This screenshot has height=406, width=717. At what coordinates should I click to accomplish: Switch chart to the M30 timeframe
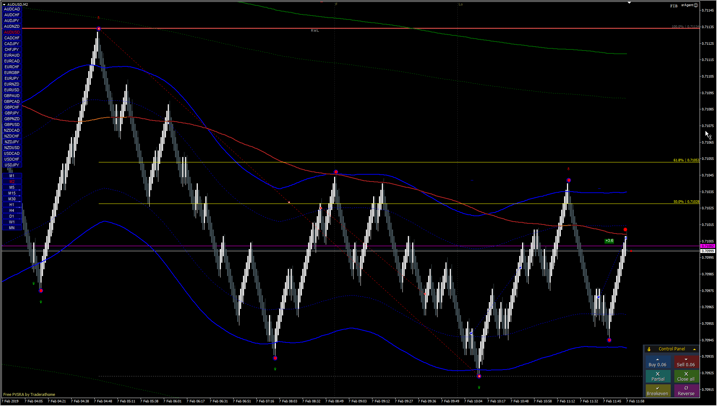(12, 199)
